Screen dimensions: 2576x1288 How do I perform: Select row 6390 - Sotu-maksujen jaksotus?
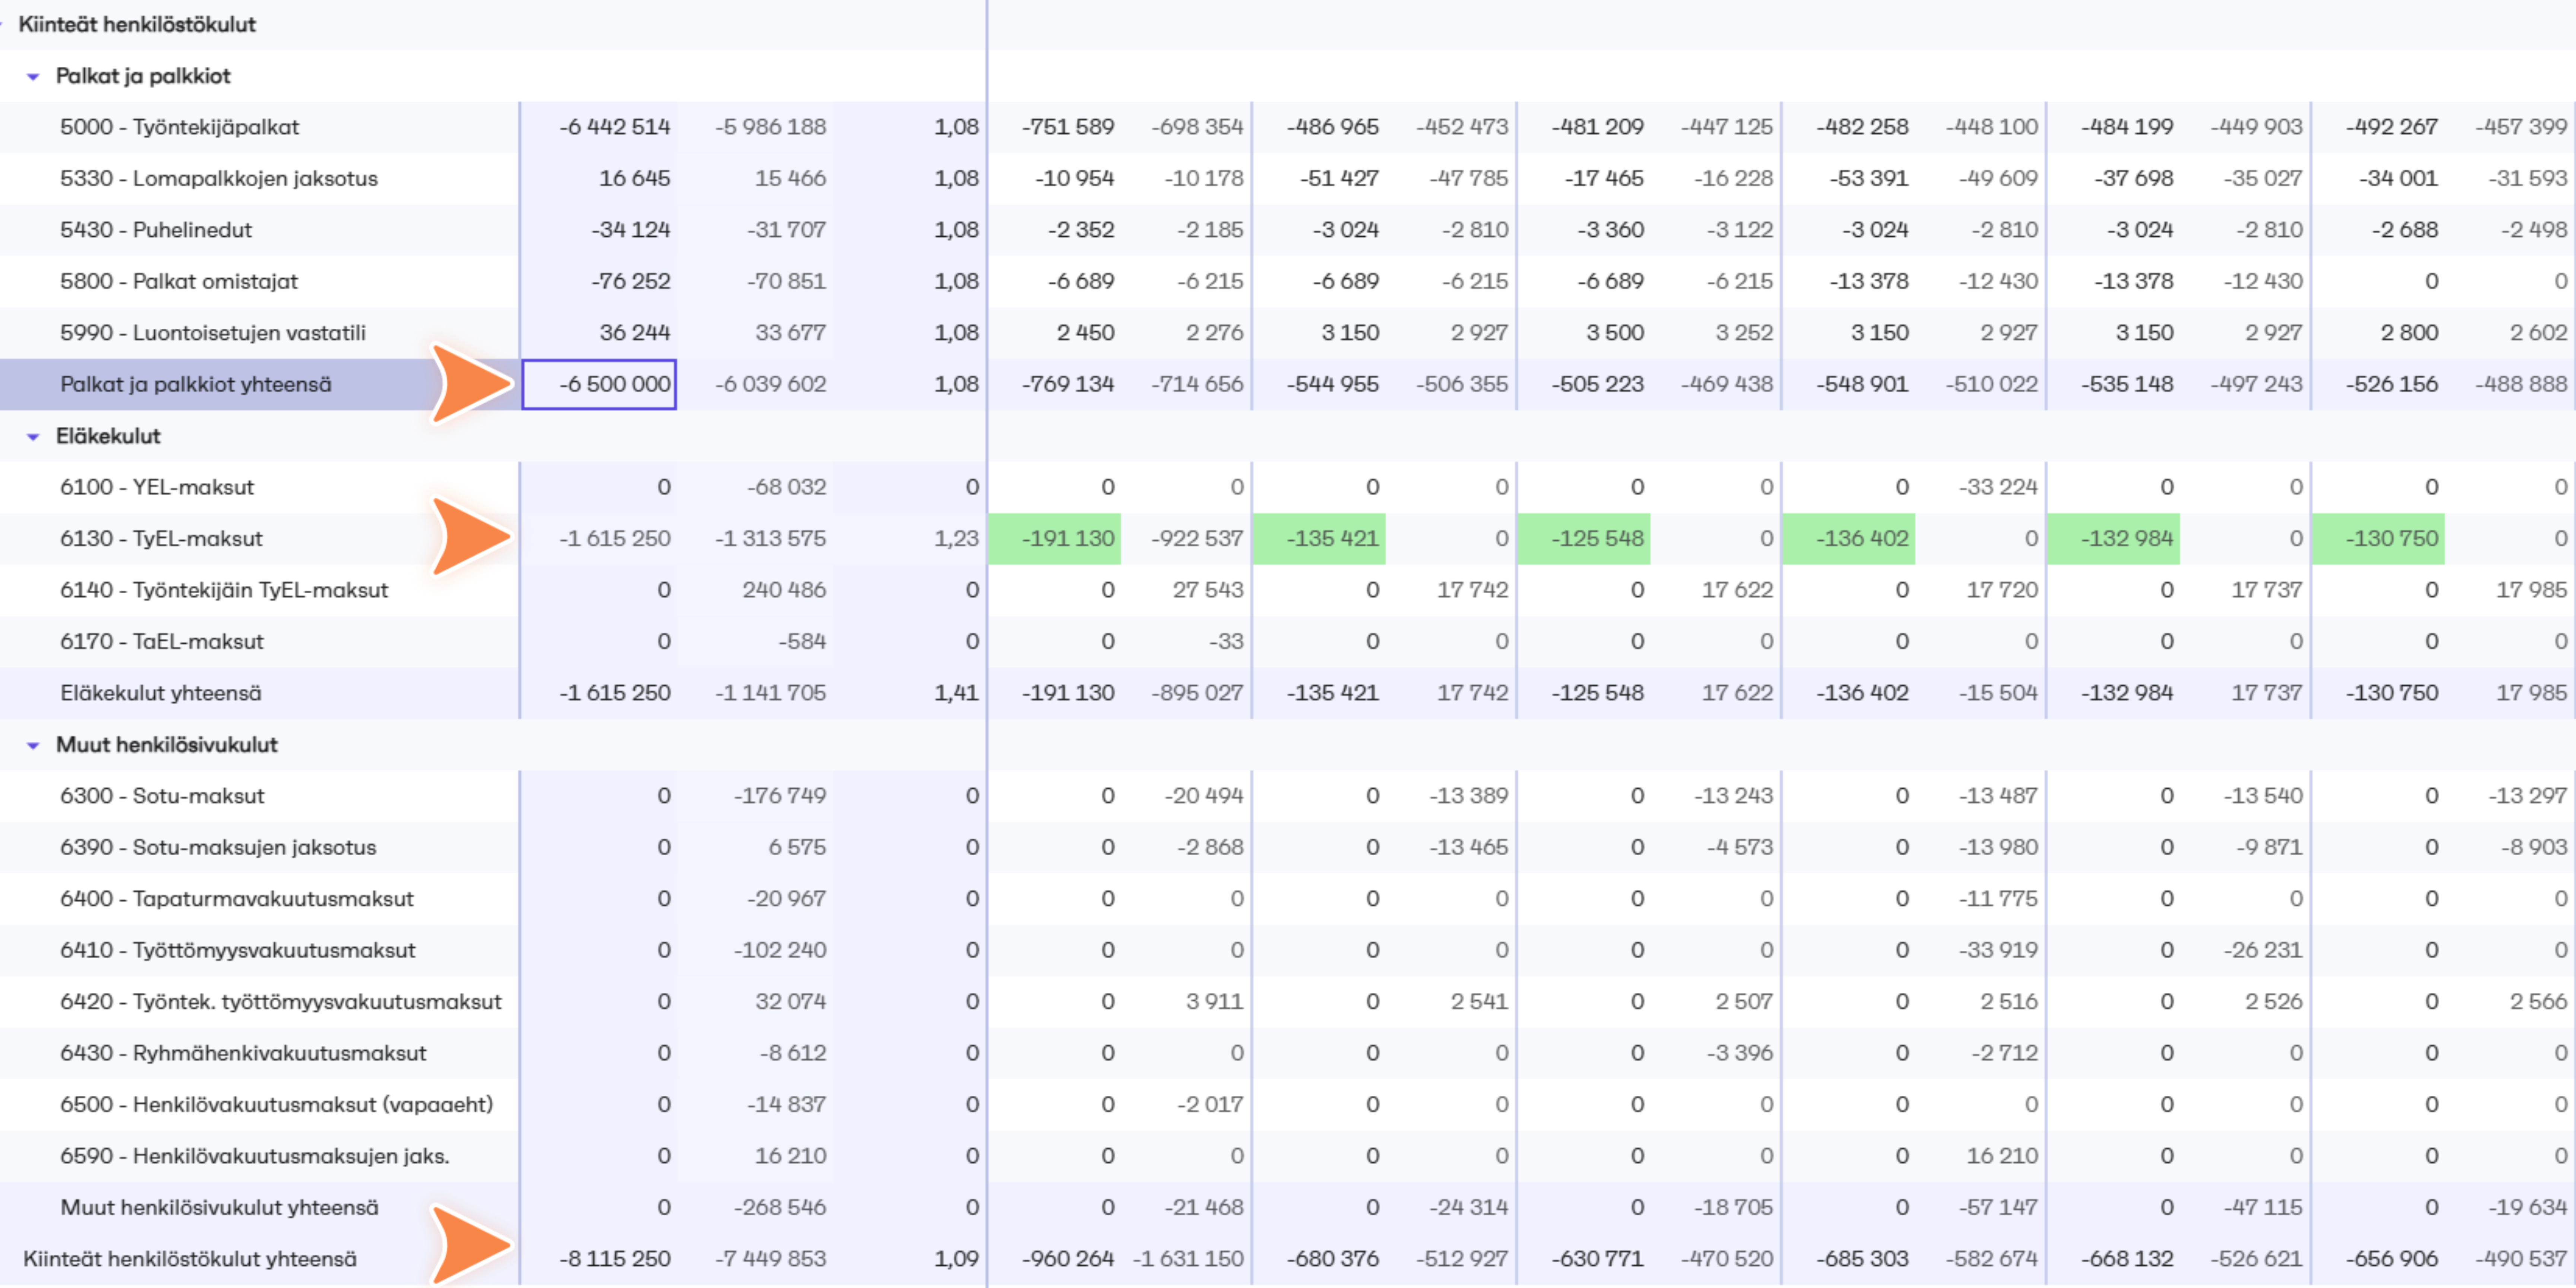coord(1288,847)
